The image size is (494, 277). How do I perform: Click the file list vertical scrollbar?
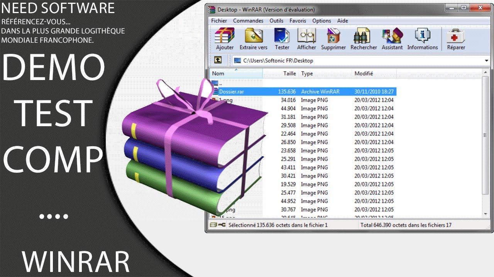(x=486, y=135)
